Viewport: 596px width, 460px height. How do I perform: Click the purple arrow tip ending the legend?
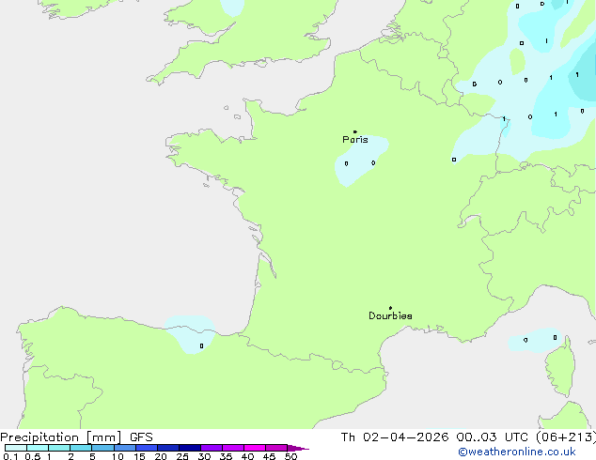(x=298, y=448)
